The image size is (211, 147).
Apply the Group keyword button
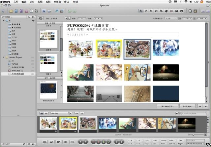(164, 140)
